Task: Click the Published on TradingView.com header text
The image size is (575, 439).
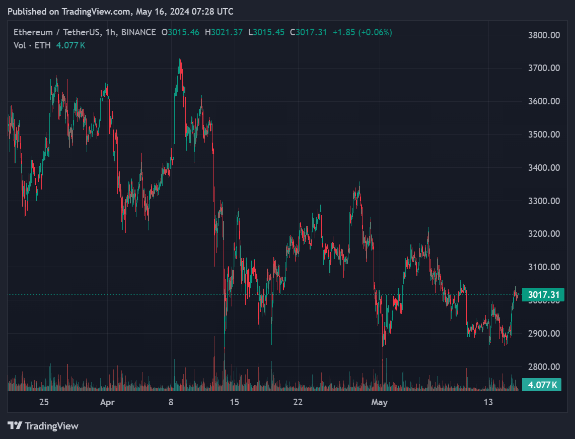Action: click(120, 11)
